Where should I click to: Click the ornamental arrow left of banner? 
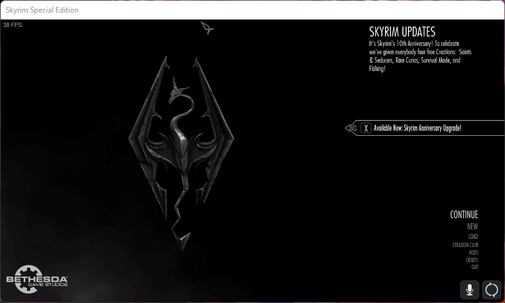pos(351,128)
